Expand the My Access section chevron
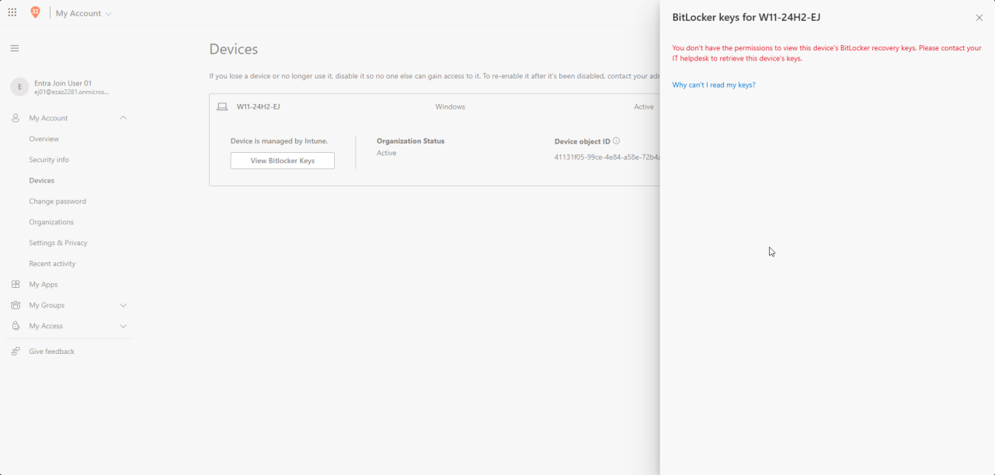This screenshot has height=475, width=995. click(123, 326)
